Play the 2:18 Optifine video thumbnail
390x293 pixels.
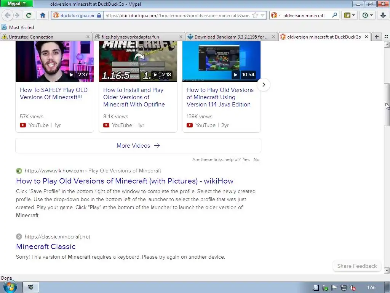pos(138,61)
